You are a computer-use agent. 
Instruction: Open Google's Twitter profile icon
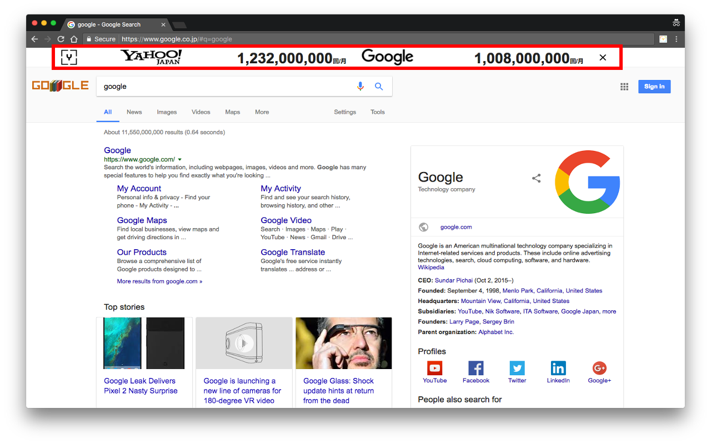517,368
